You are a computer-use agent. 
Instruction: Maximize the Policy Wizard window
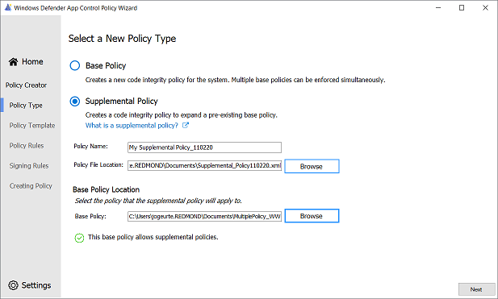click(462, 7)
